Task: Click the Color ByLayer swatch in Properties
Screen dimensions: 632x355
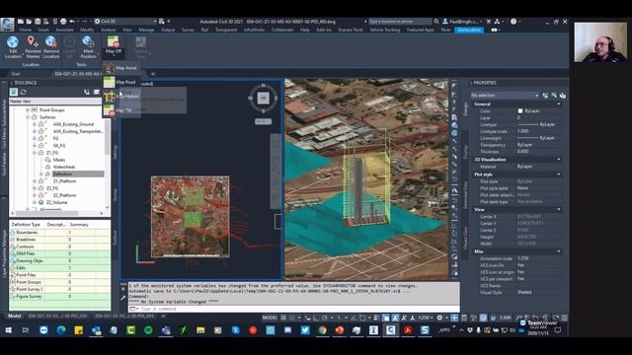Action: point(520,110)
